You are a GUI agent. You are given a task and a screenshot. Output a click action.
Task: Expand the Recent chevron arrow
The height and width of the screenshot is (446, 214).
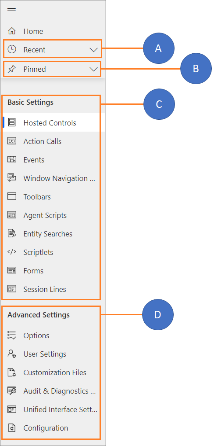pos(93,50)
